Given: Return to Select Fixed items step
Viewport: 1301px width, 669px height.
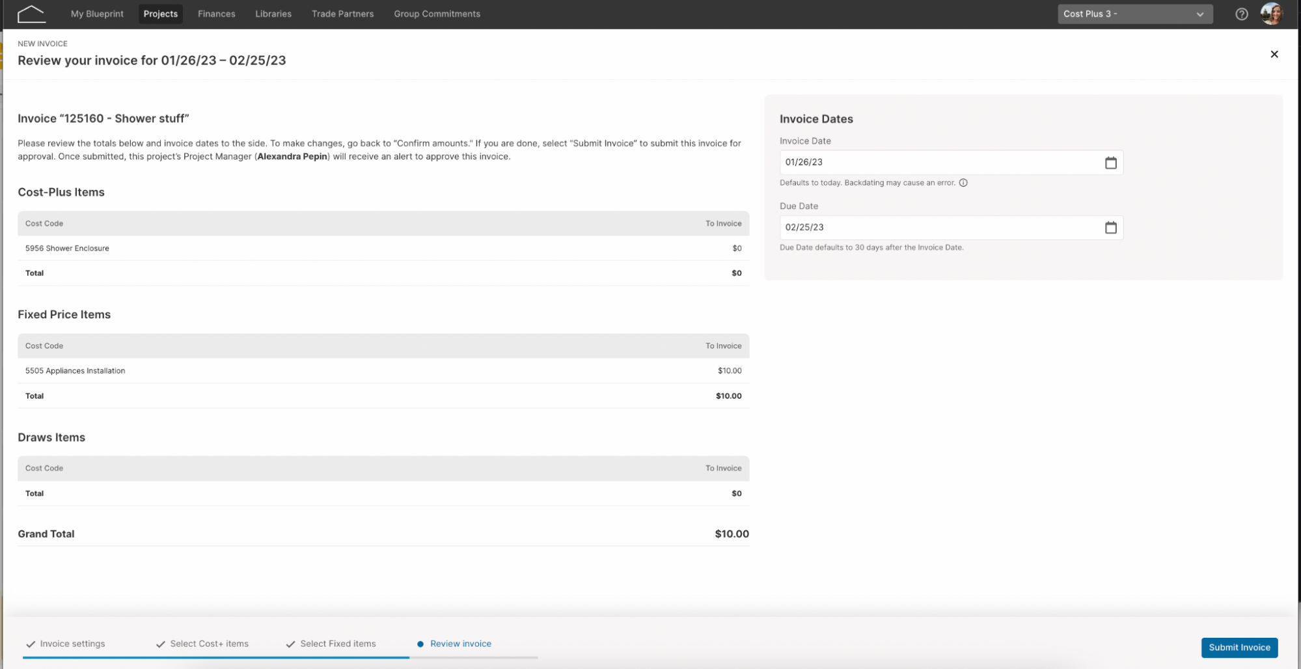Looking at the screenshot, I should pyautogui.click(x=338, y=644).
